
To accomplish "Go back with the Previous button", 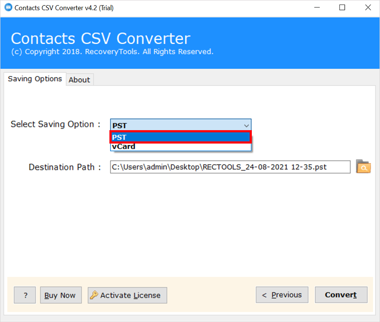I will (x=282, y=295).
